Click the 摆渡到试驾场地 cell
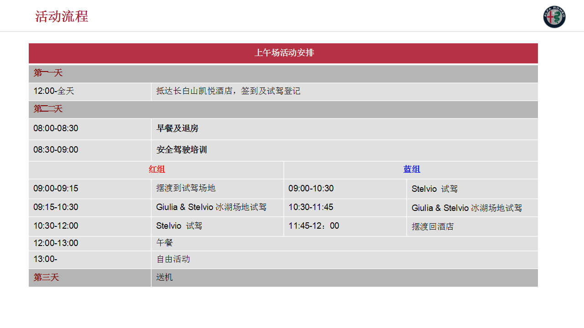Screen dimensions: 584x328 [217, 189]
